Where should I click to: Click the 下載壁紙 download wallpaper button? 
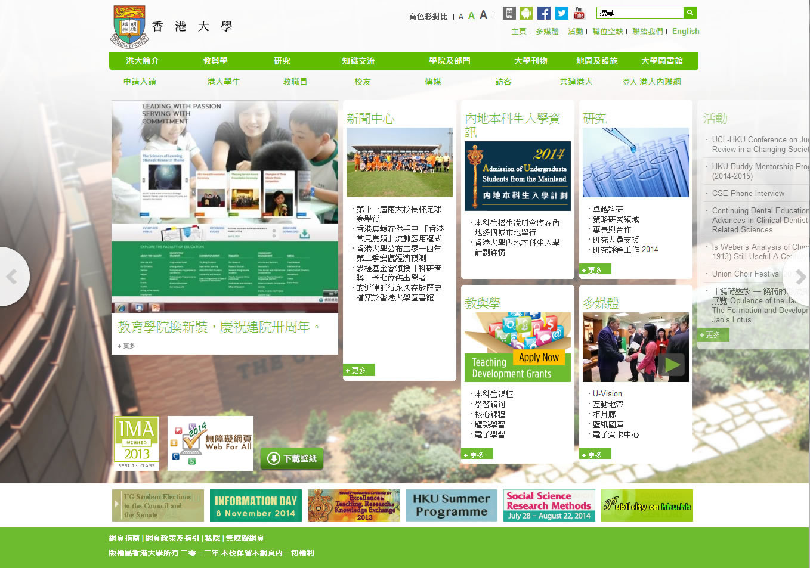point(292,458)
